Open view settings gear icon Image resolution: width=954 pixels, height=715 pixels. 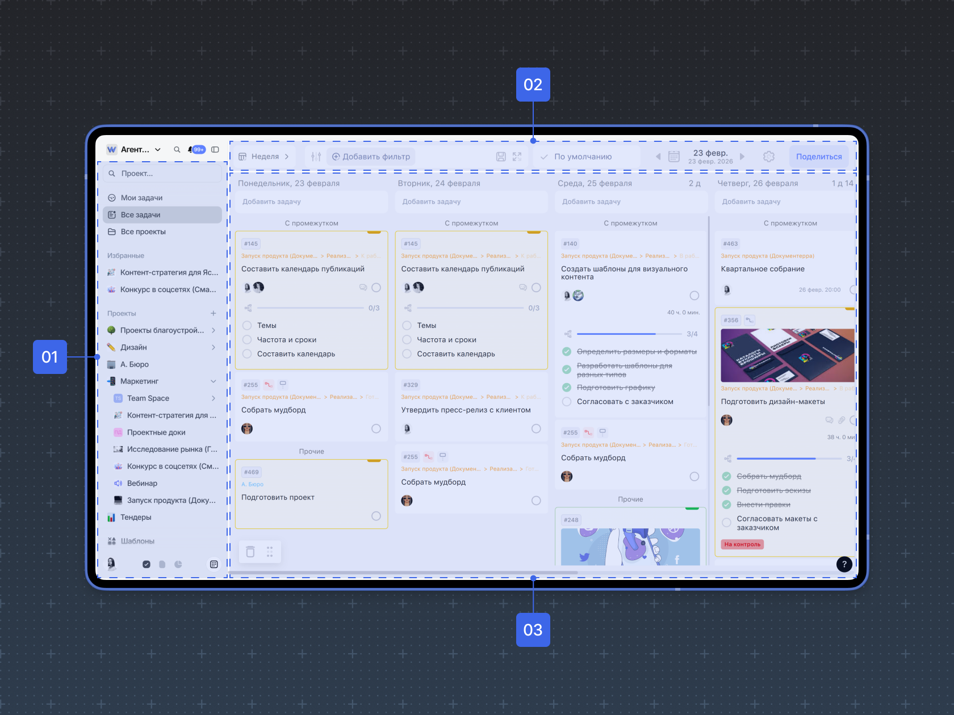tap(769, 157)
